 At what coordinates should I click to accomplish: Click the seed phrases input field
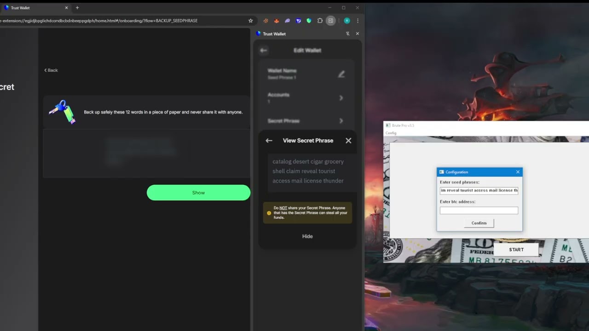click(479, 190)
